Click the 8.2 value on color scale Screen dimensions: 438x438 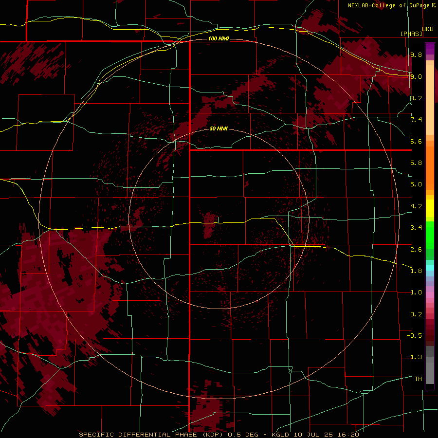pyautogui.click(x=416, y=98)
